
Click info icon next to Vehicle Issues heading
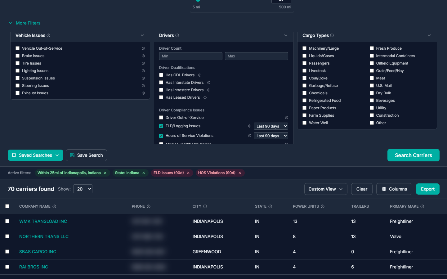(x=48, y=36)
